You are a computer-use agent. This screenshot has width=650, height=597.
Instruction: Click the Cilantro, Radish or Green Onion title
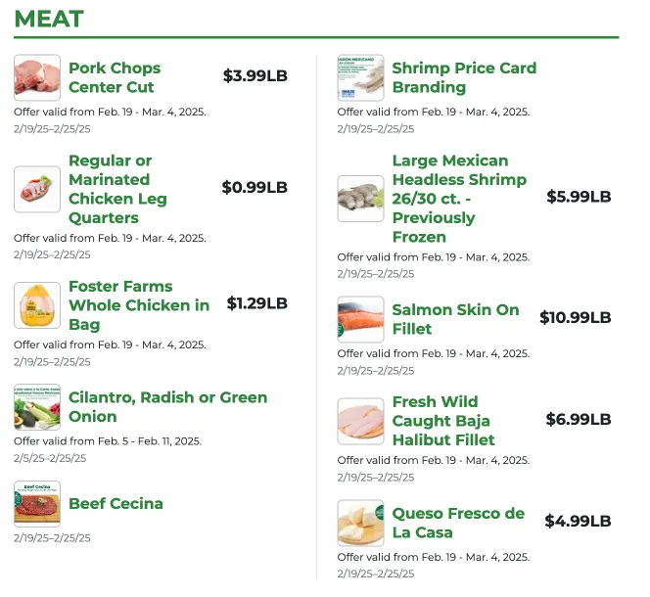click(167, 407)
